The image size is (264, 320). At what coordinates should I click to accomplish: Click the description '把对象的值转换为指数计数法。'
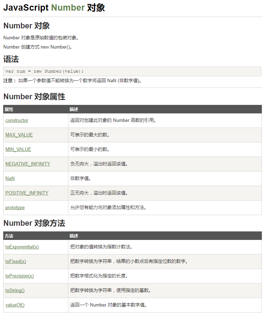pos(101,247)
